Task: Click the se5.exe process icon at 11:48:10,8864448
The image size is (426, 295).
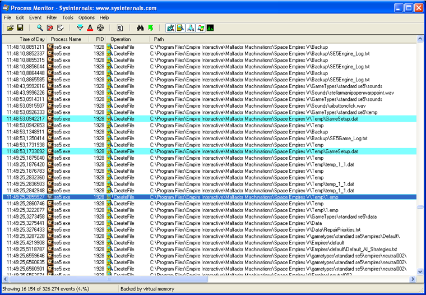Action: click(50, 73)
